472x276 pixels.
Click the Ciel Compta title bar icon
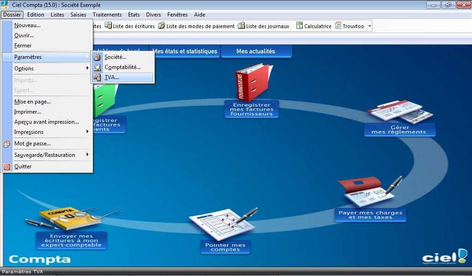coord(5,5)
